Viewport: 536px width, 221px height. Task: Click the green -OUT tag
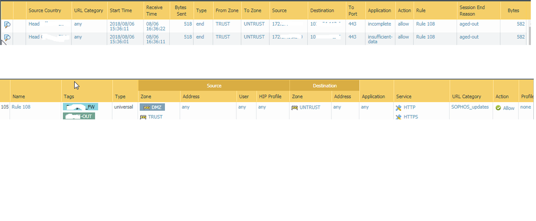[x=79, y=117]
